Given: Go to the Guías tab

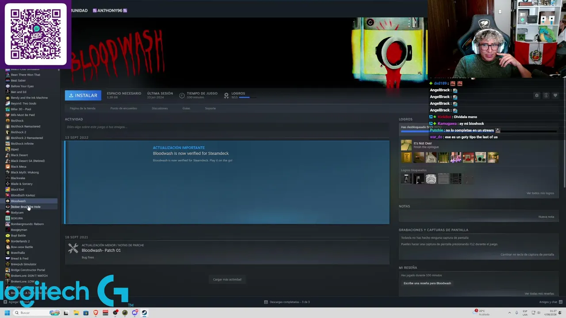Looking at the screenshot, I should [186, 108].
